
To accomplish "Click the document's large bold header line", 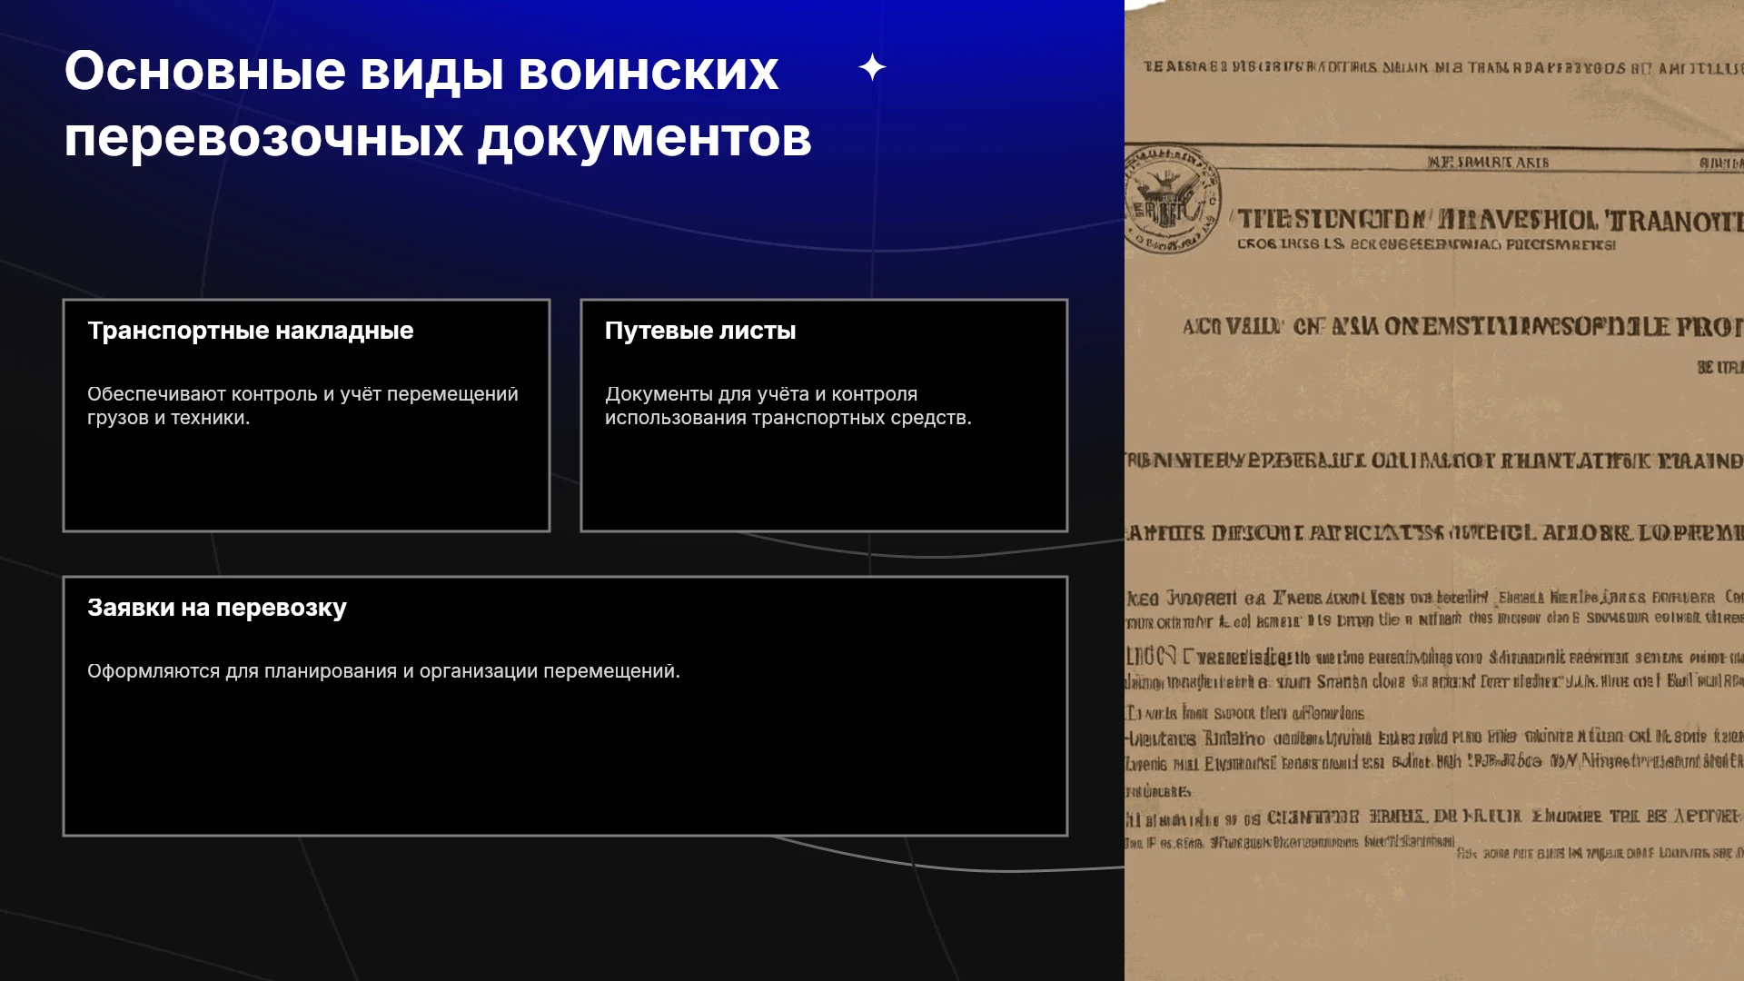I will (1490, 221).
